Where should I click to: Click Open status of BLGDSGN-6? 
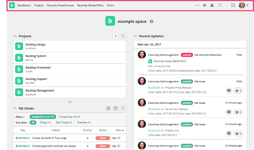point(103,138)
